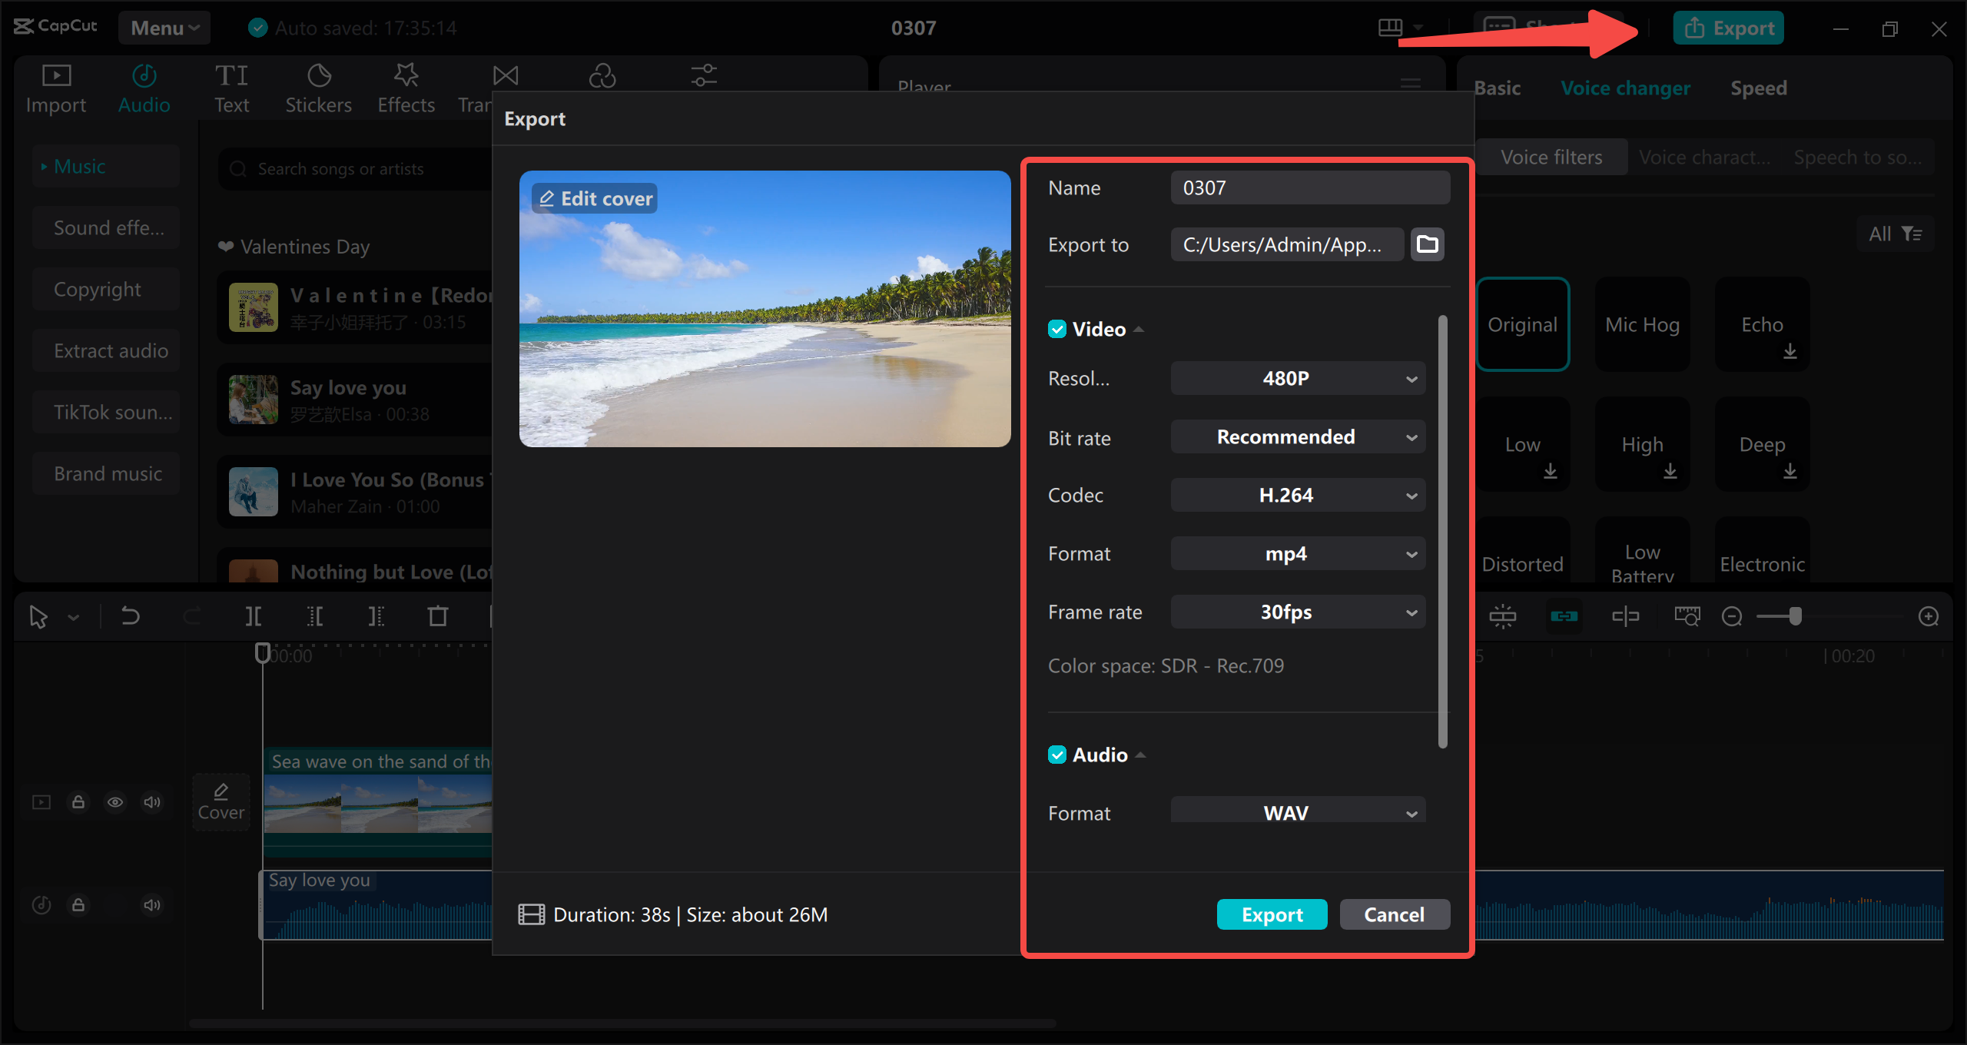Click the Edit cover button
Image resolution: width=1967 pixels, height=1045 pixels.
594,197
